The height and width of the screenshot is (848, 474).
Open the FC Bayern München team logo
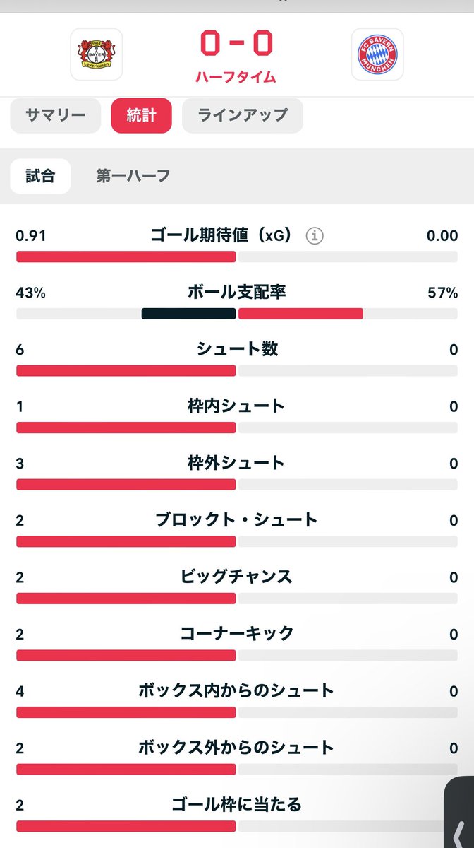coord(377,54)
